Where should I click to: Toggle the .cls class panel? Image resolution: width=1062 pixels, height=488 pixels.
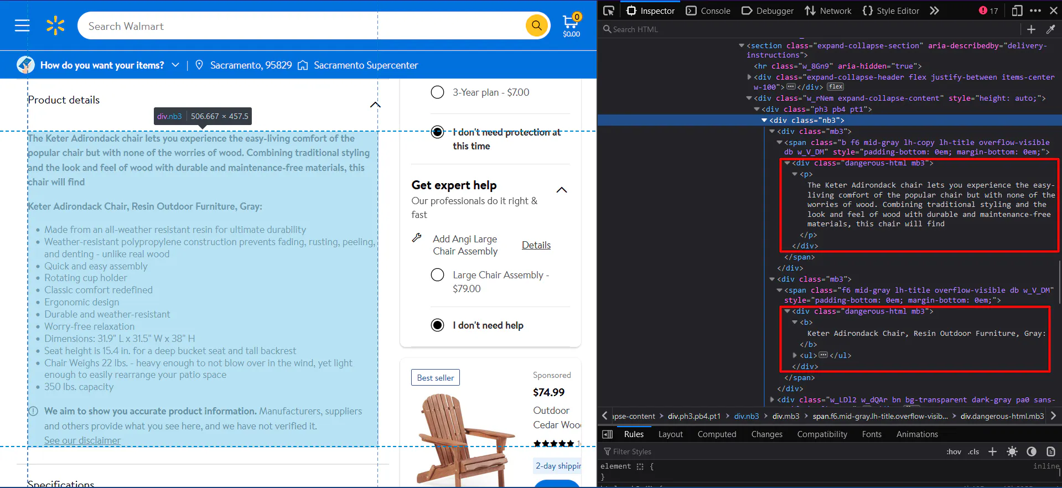point(973,451)
